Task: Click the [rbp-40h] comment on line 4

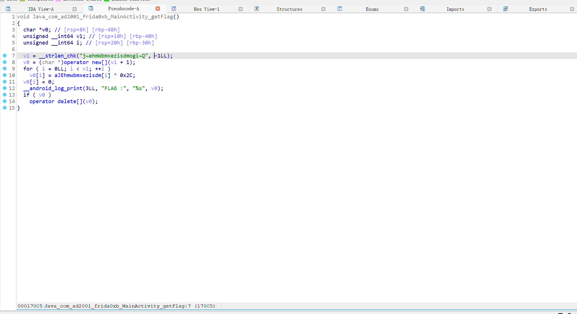Action: coord(143,36)
